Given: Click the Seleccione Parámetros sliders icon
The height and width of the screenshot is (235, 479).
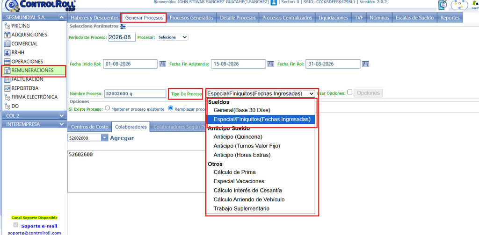Looking at the screenshot, I should tap(123, 27).
